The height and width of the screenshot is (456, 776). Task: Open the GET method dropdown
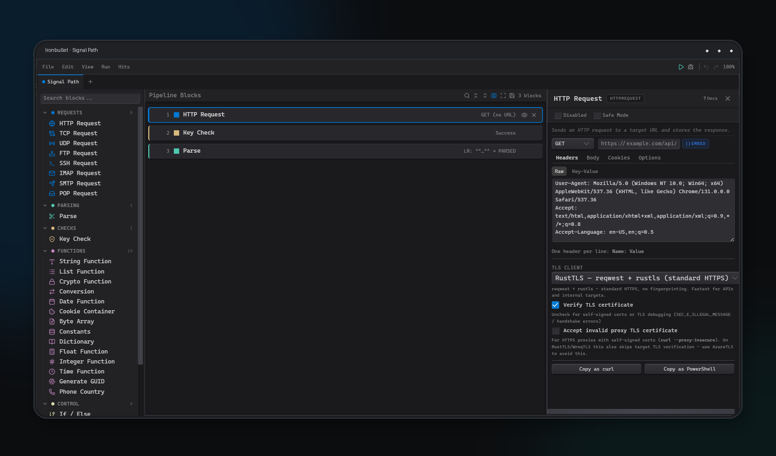[x=573, y=144]
